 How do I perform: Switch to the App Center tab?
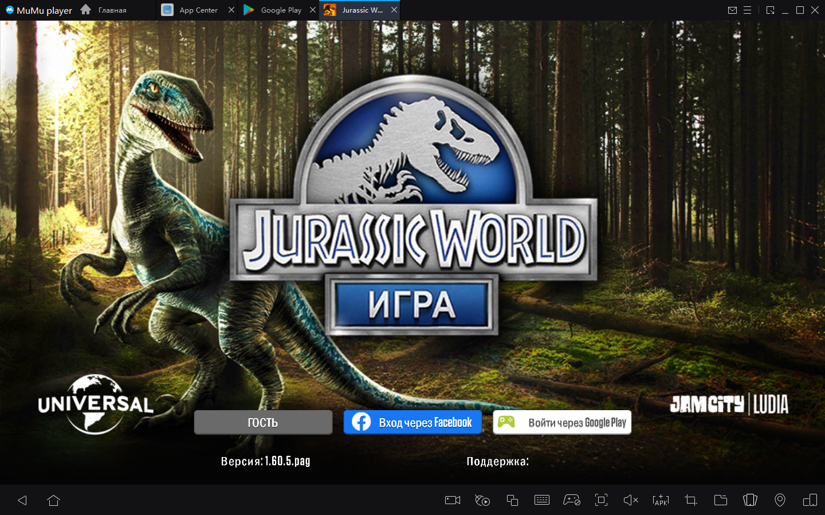192,10
